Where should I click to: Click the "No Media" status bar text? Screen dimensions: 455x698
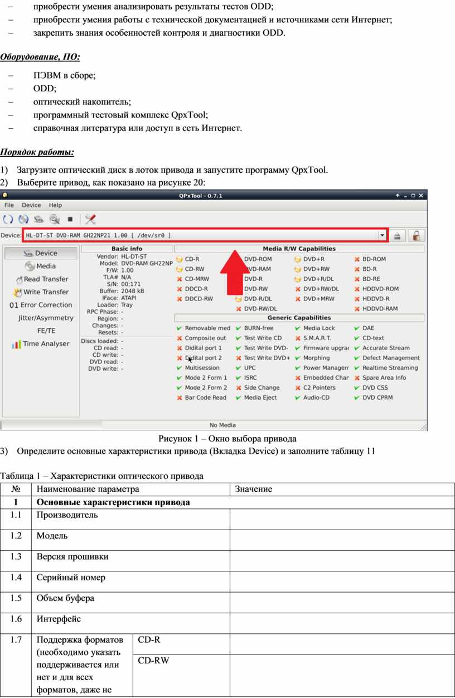coord(222,425)
